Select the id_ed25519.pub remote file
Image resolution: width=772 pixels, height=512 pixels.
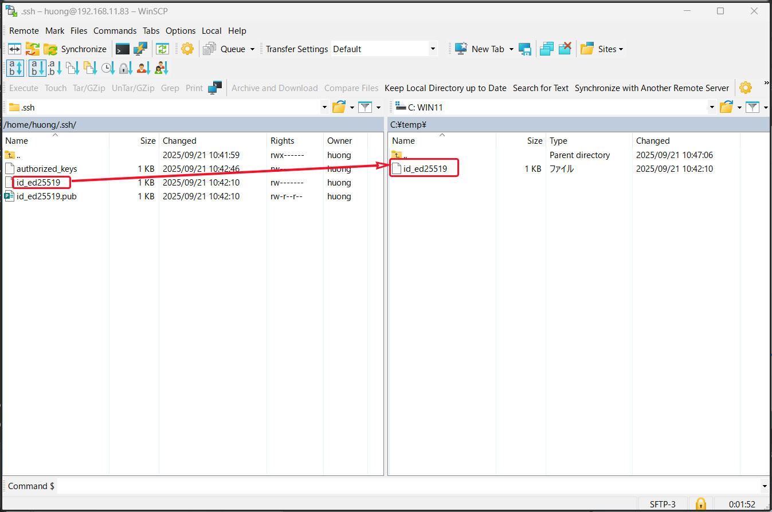[x=46, y=196]
